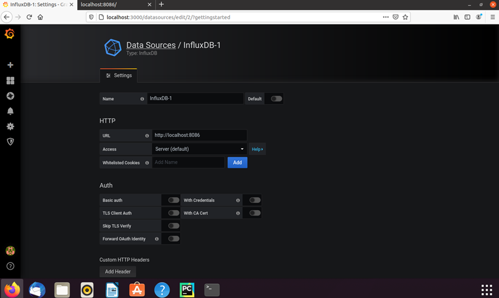Open Firefox hamburger menu
The image size is (499, 298).
click(492, 17)
